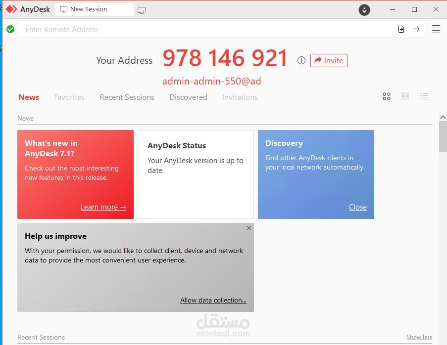The height and width of the screenshot is (345, 447).
Task: Open the Recent Sessions tab
Action: [127, 97]
